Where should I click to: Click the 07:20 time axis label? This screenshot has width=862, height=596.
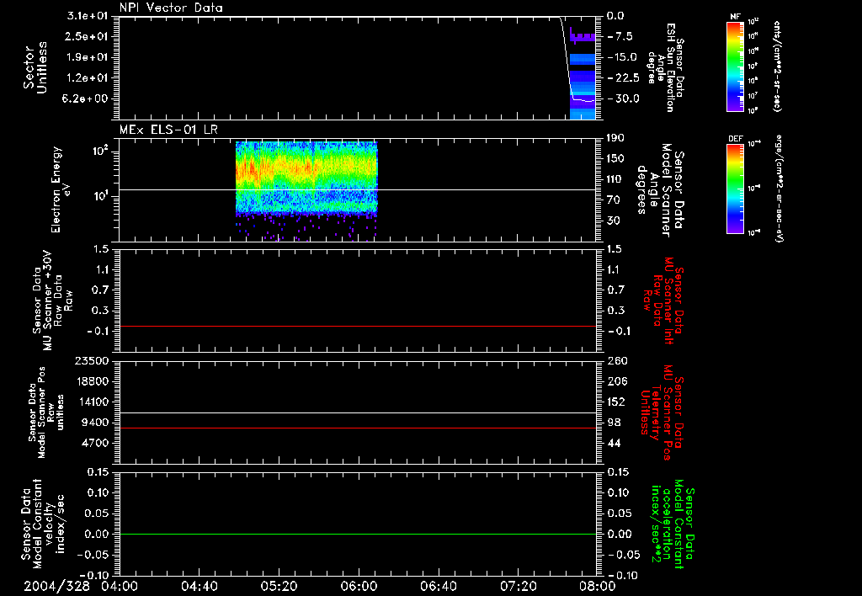tap(519, 586)
